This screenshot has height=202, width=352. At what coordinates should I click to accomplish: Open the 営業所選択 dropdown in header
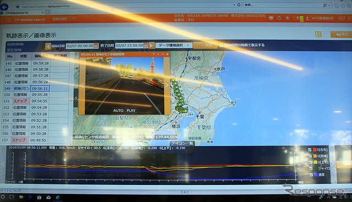tap(64, 19)
